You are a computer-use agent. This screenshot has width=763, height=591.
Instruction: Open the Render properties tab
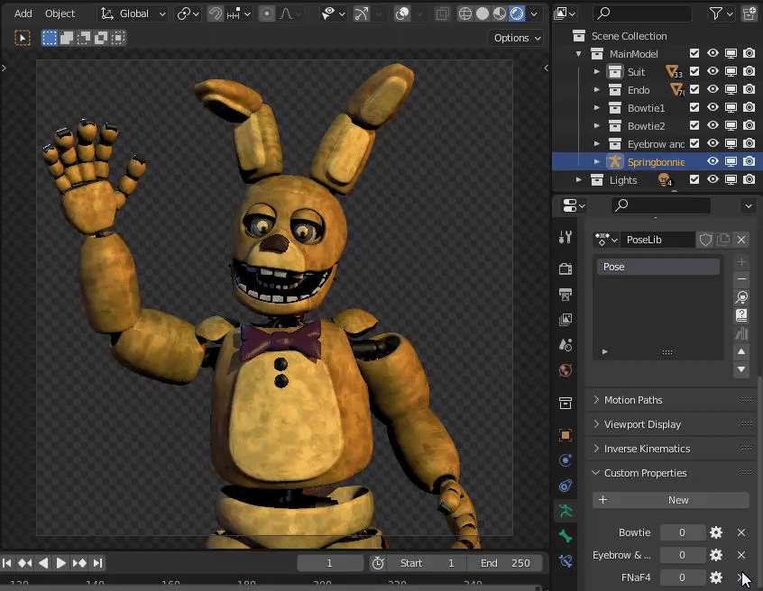(565, 268)
